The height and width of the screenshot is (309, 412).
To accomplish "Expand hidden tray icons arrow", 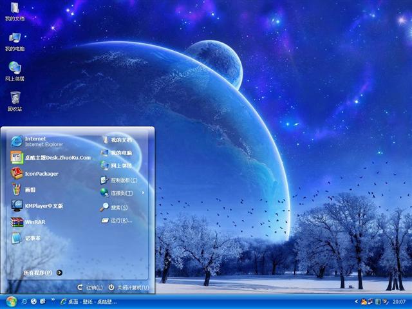I will pyautogui.click(x=356, y=302).
